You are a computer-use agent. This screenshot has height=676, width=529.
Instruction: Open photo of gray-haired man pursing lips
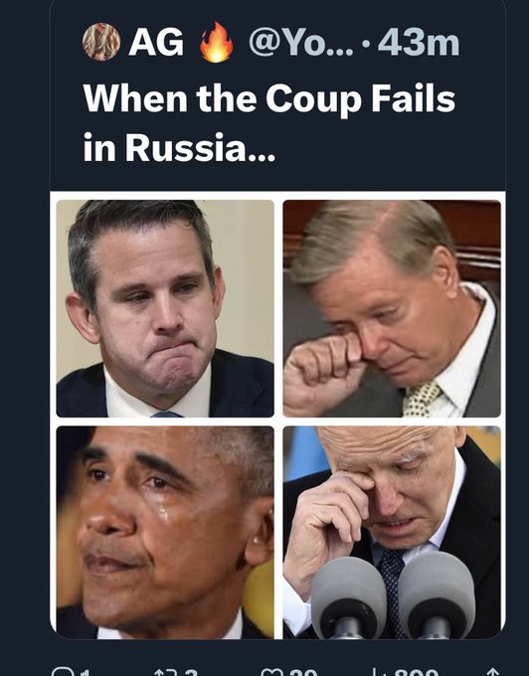[165, 309]
